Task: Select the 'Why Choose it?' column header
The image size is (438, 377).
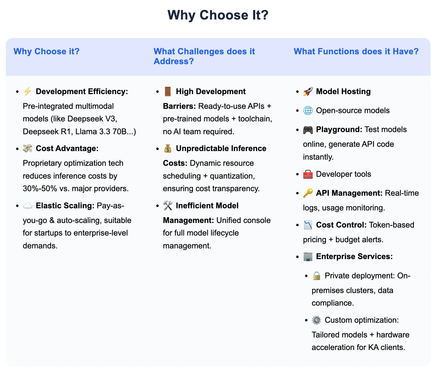Action: (x=47, y=51)
